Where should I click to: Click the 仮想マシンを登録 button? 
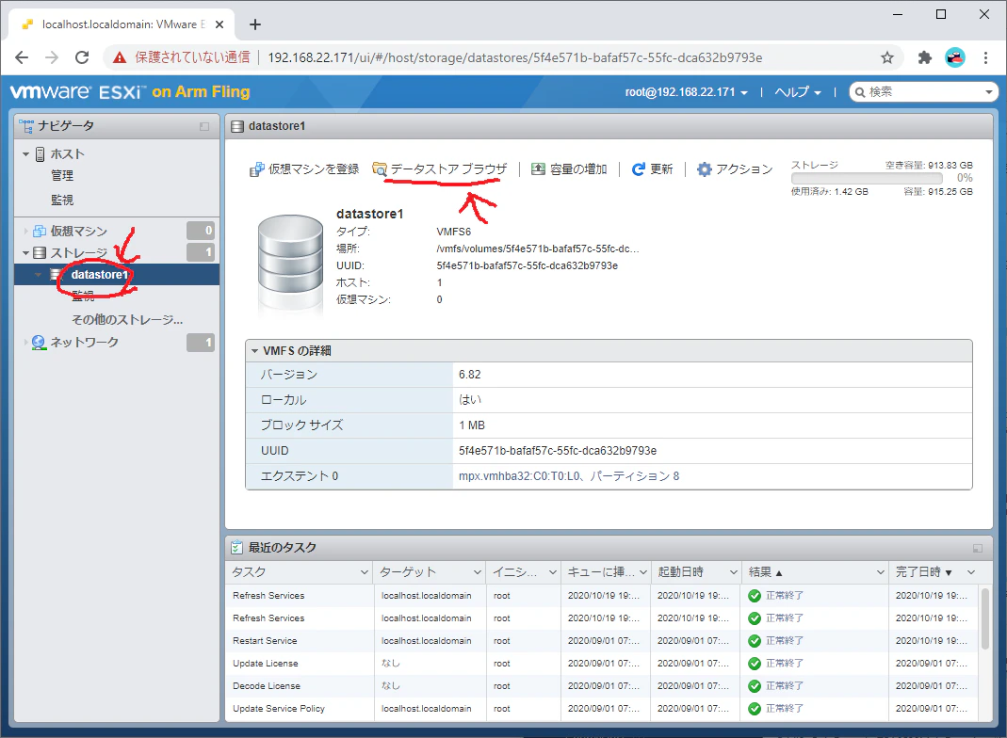[x=304, y=169]
